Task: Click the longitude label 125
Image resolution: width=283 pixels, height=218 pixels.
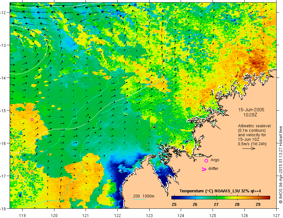Action: pyautogui.click(x=213, y=215)
